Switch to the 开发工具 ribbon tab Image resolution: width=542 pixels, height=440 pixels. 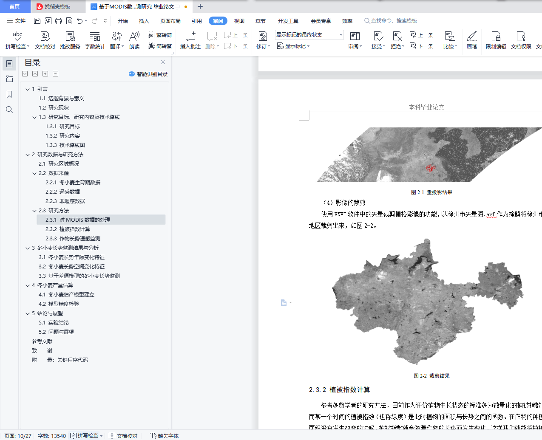click(288, 21)
